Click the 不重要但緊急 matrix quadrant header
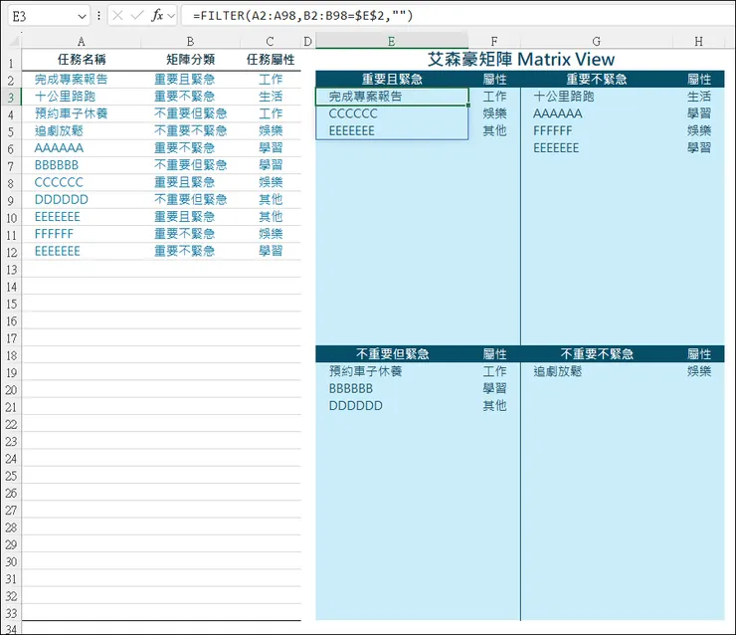This screenshot has height=635, width=736. (x=392, y=353)
